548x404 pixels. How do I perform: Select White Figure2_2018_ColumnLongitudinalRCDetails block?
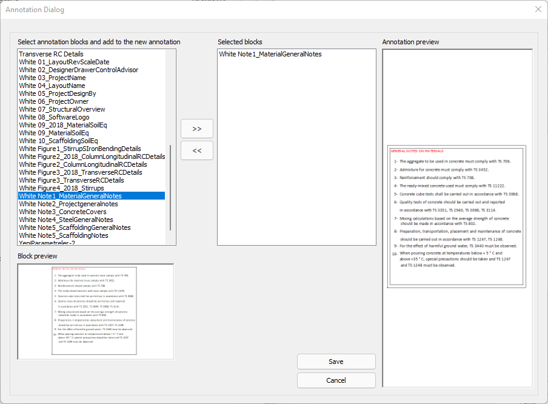(x=92, y=157)
